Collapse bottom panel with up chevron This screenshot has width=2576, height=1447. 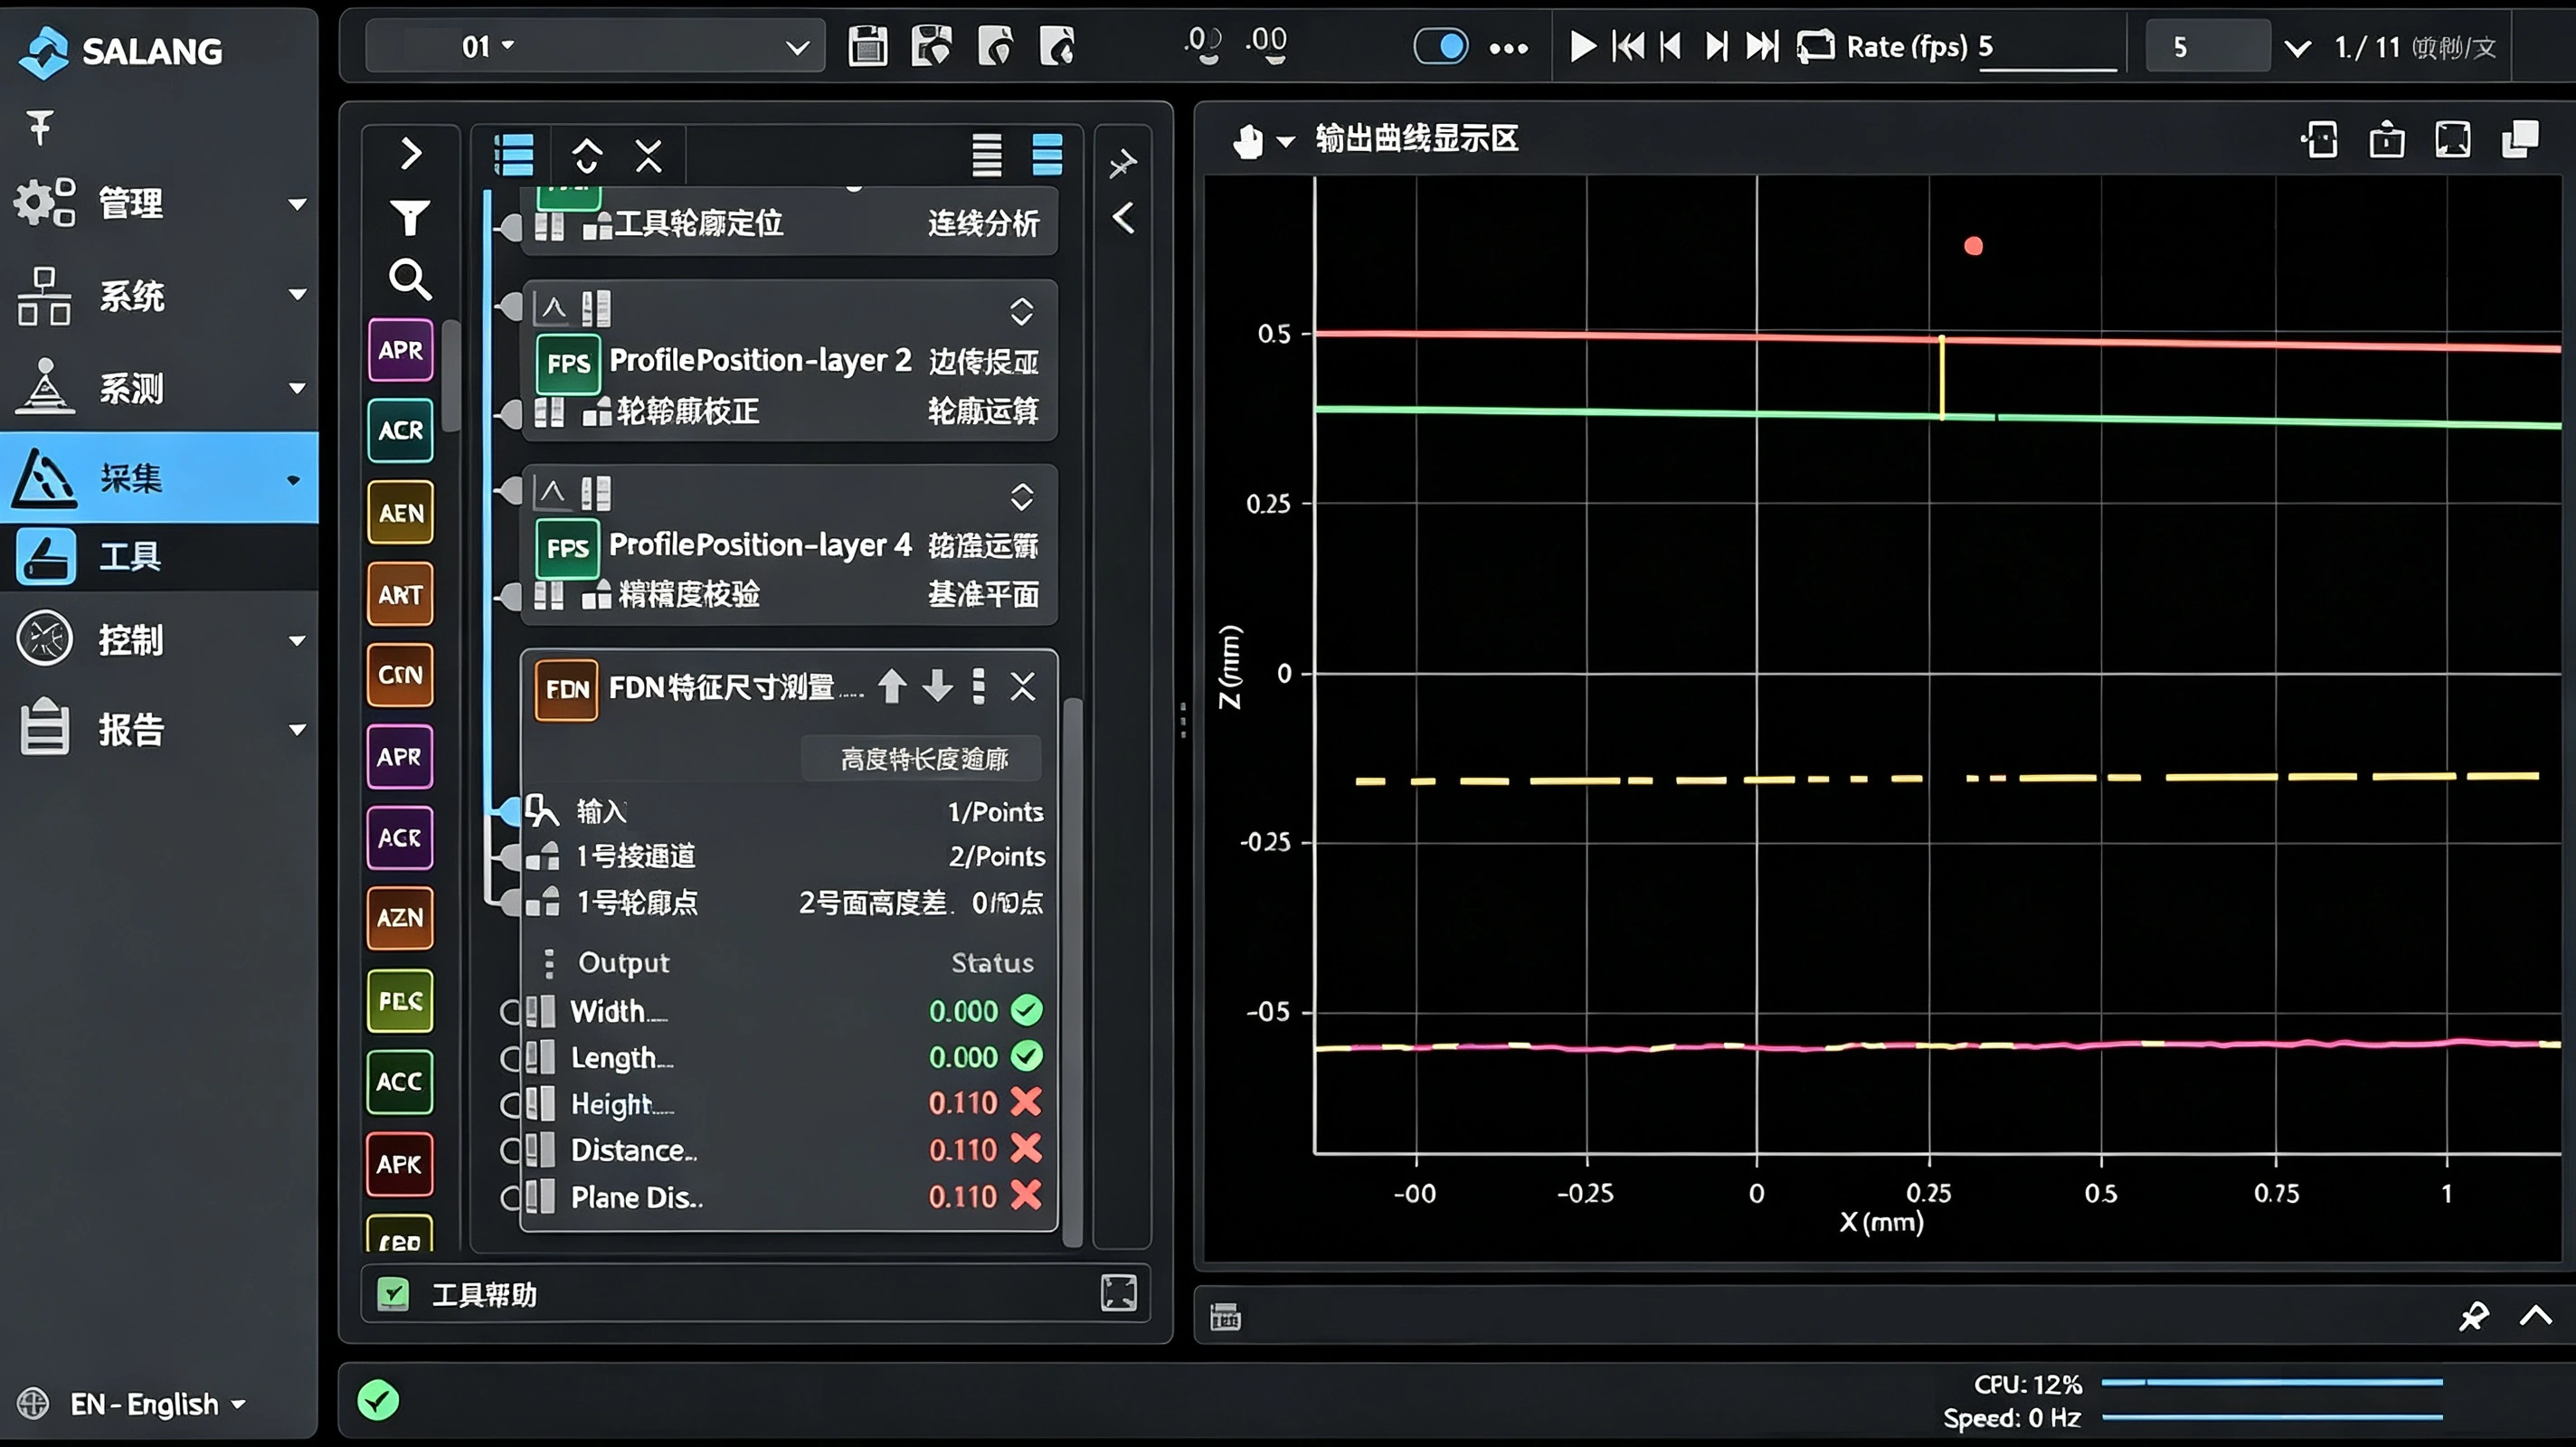point(2535,1315)
